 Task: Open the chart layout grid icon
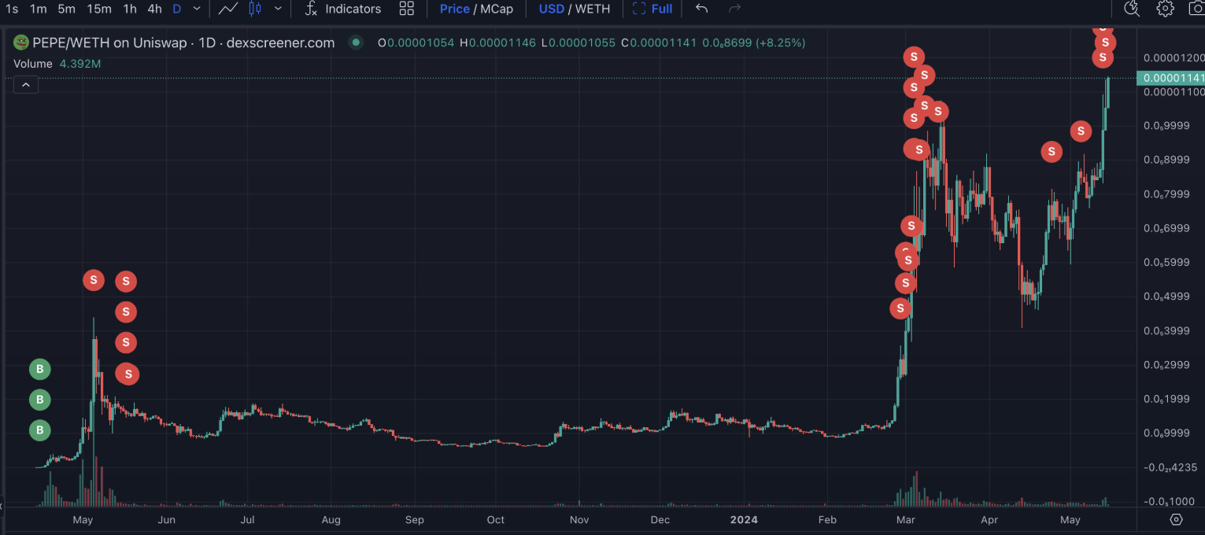(406, 9)
